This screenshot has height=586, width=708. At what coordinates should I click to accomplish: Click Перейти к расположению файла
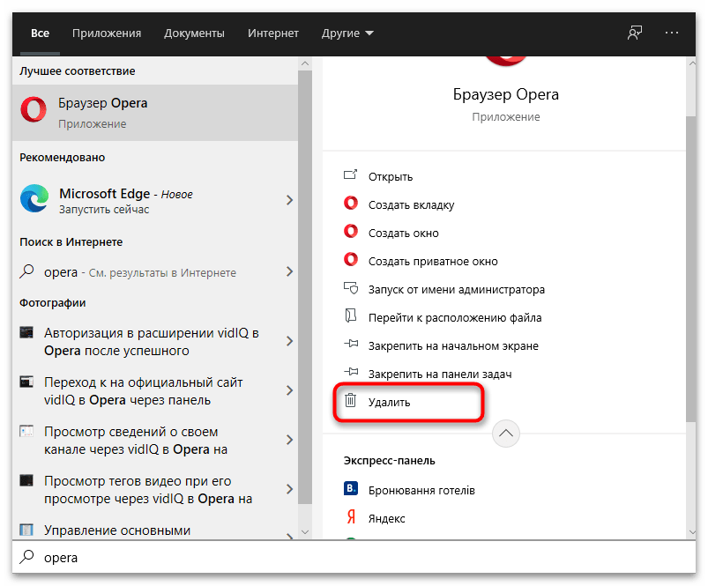click(x=454, y=317)
